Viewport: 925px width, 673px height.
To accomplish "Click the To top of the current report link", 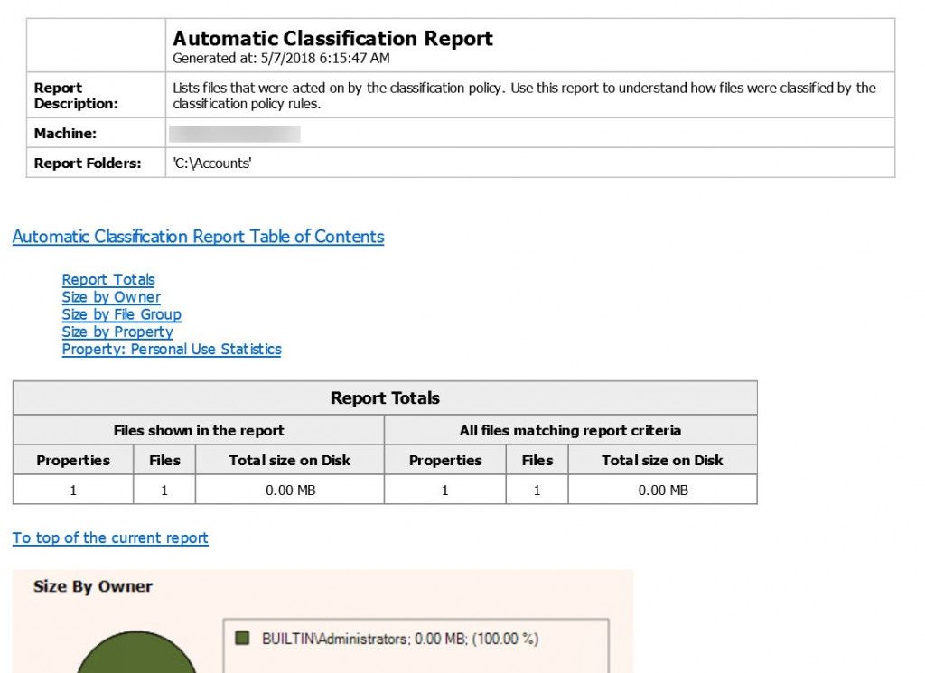I will pos(110,537).
